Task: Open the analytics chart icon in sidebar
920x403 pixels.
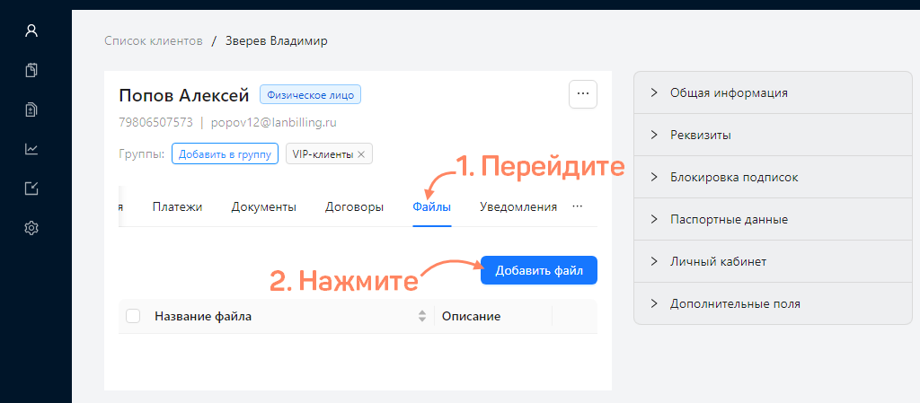Action: (x=31, y=149)
